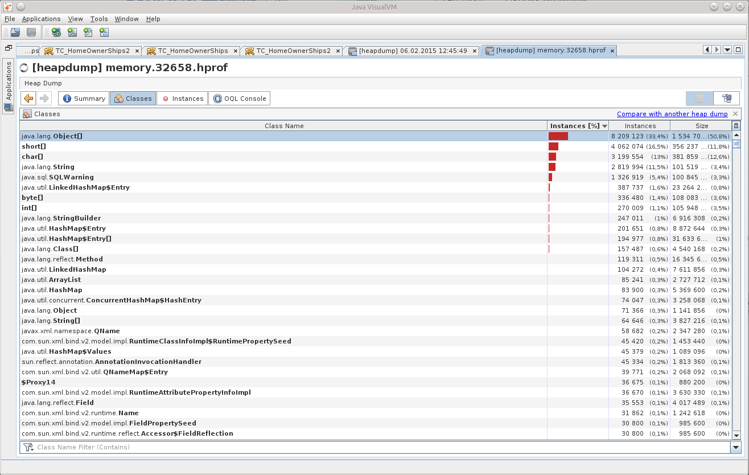749x475 pixels.
Task: Sort by the Size column header
Action: click(x=701, y=126)
